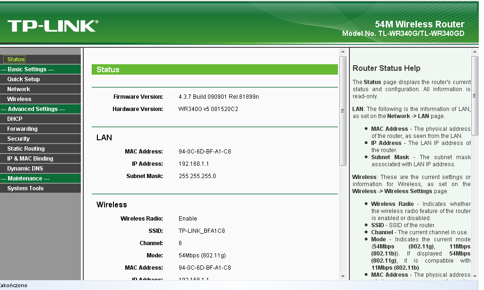Click the help panel scrollbar thumb
Image resolution: width=484 pixels, height=290 pixels.
pos(475,95)
